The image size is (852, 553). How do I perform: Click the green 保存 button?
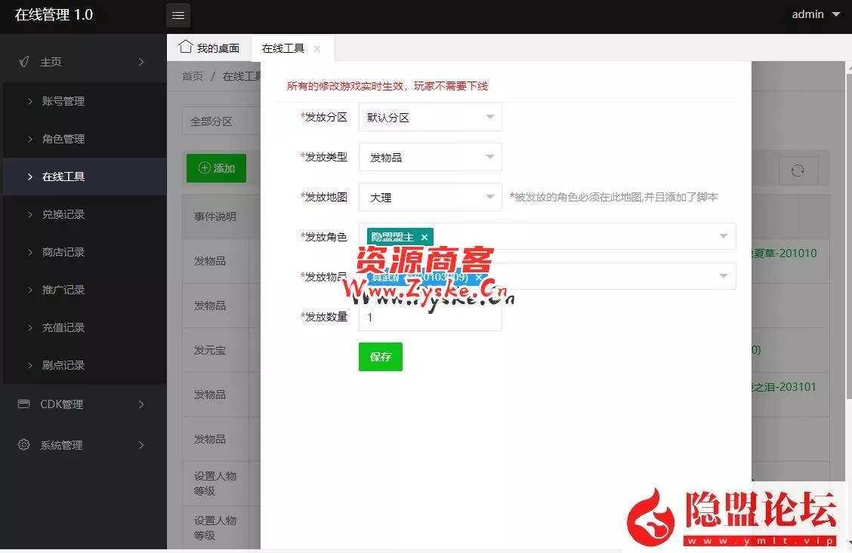[381, 357]
